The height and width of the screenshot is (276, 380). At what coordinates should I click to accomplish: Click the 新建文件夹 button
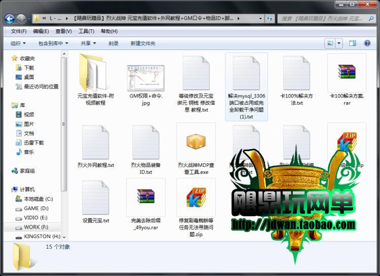pos(142,43)
